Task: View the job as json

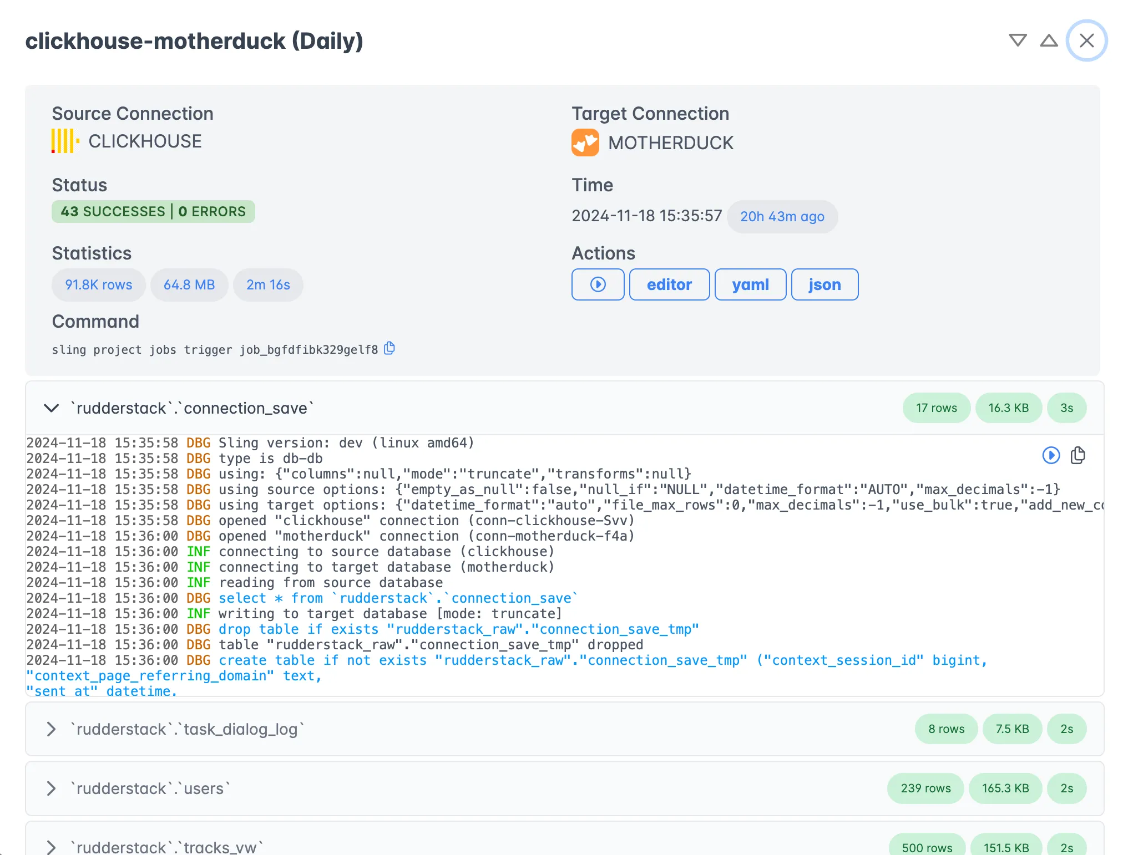Action: (824, 284)
